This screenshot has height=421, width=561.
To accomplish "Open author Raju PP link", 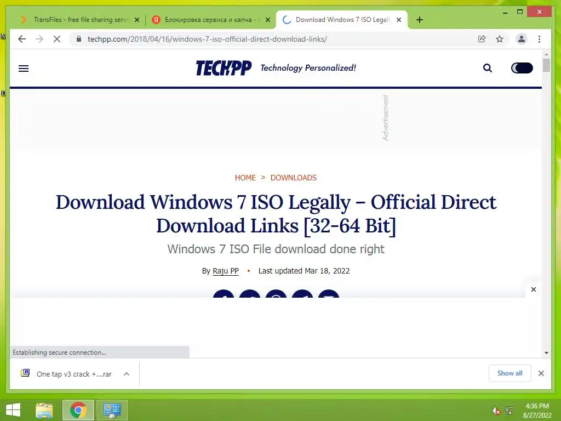I will click(225, 271).
